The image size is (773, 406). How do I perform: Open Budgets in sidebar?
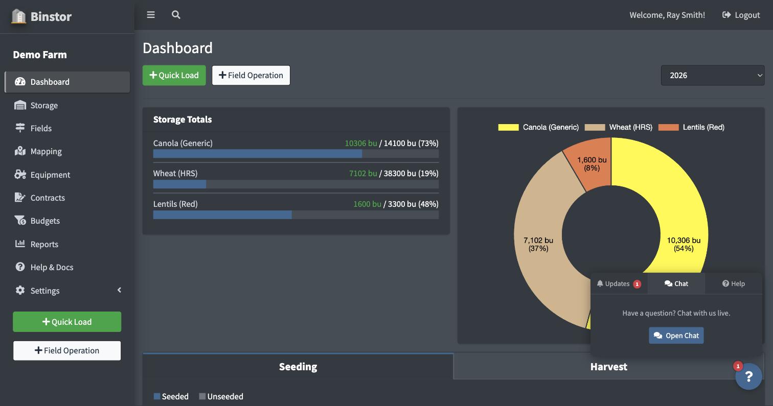(67, 221)
